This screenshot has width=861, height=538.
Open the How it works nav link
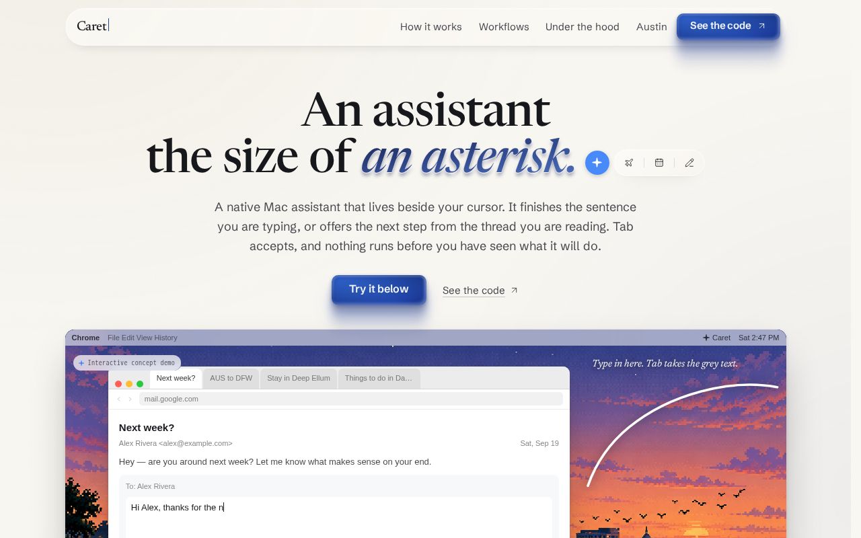[431, 27]
